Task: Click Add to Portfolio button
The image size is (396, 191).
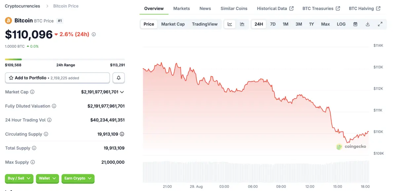Action: pos(57,78)
